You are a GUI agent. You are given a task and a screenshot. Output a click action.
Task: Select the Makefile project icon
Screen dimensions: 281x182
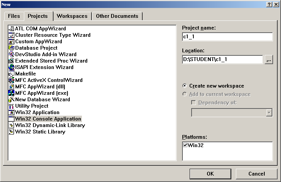pos(11,74)
